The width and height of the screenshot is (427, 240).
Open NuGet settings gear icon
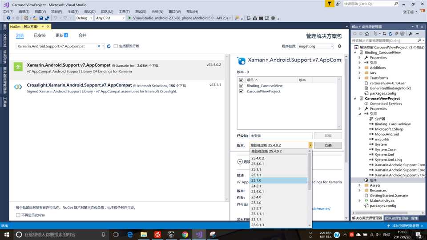(x=339, y=46)
